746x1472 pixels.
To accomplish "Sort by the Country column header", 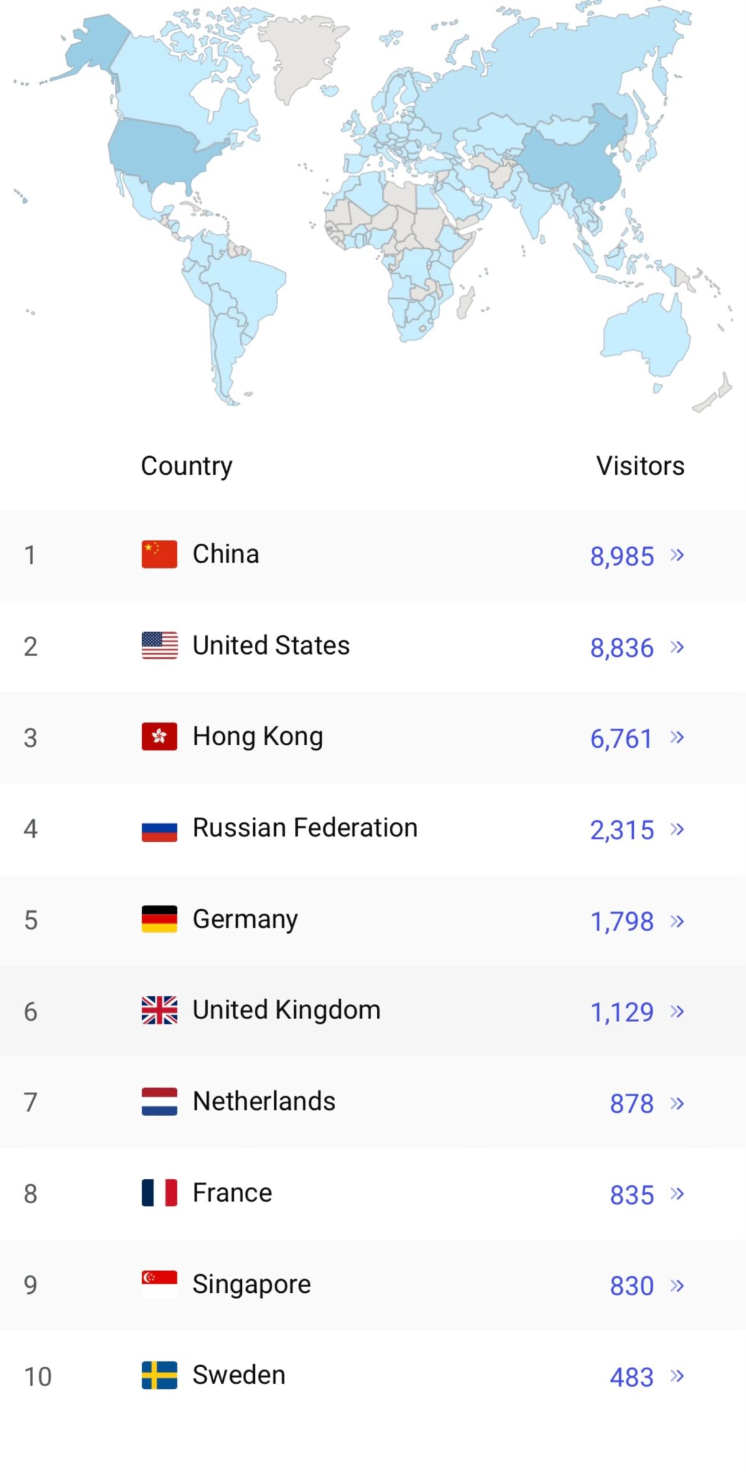I will tap(186, 467).
